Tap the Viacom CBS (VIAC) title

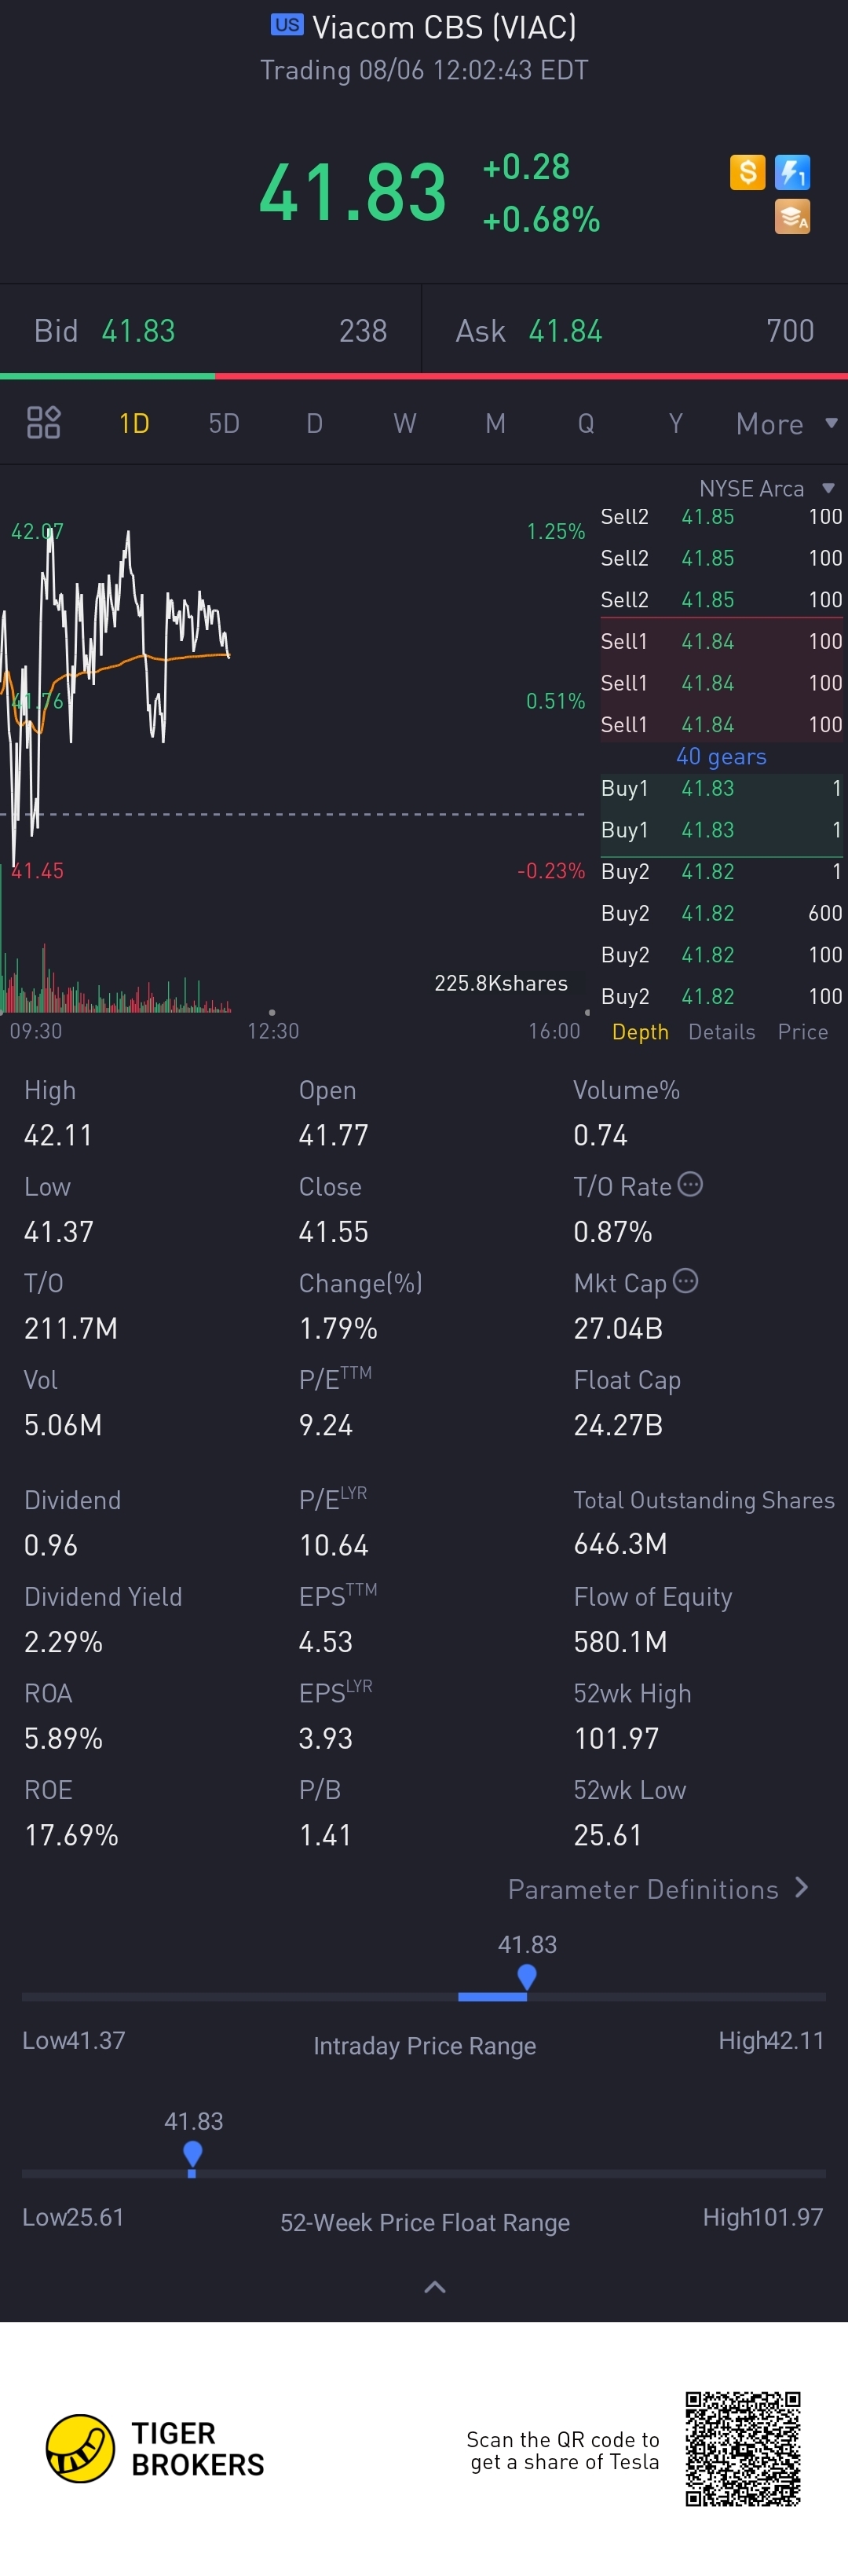pos(444,27)
